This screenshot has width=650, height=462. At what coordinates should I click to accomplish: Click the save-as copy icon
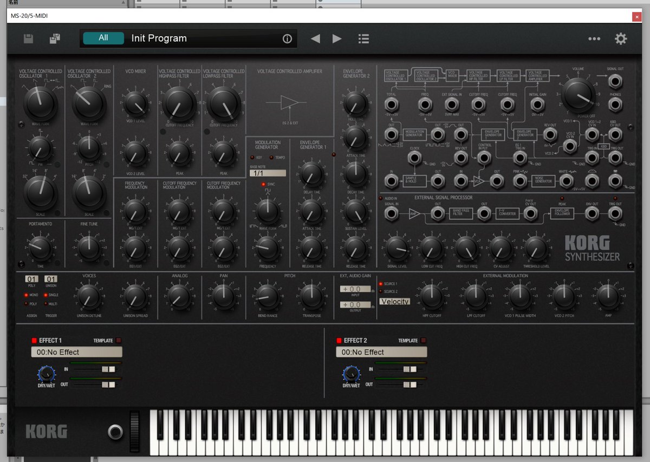pos(55,38)
